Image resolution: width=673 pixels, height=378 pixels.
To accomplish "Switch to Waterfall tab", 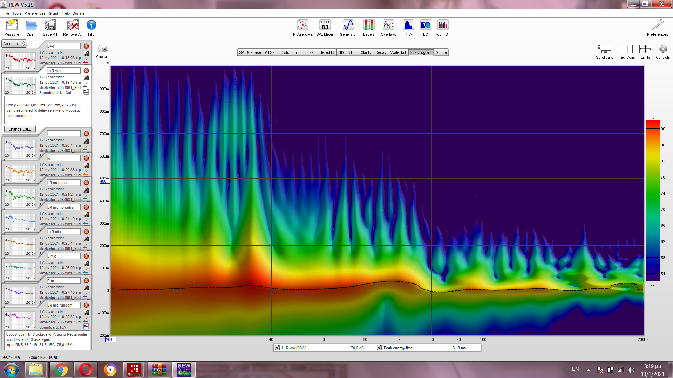I will [x=398, y=52].
